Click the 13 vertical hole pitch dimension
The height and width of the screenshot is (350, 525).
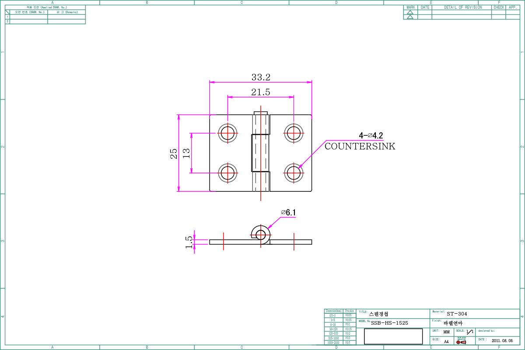click(186, 153)
